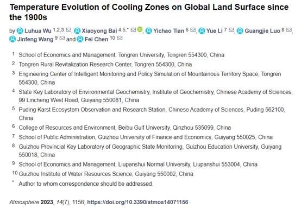
Task: Open author name link Xiaoyong Bai
Action: coord(99,31)
